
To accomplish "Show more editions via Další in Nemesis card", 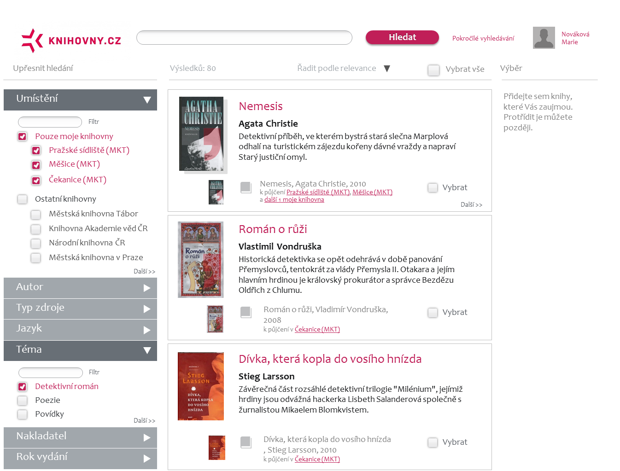I will [x=471, y=204].
